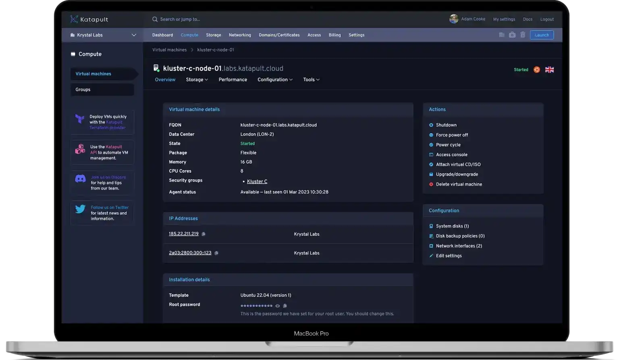Click the Shutdown action icon
This screenshot has width=619, height=361.
tap(431, 125)
